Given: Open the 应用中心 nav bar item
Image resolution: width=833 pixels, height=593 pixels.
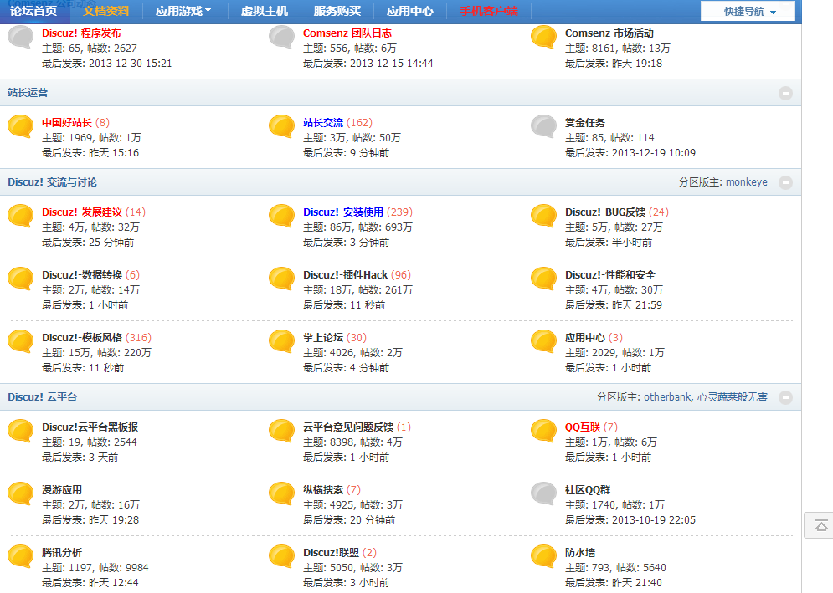Looking at the screenshot, I should click(410, 11).
